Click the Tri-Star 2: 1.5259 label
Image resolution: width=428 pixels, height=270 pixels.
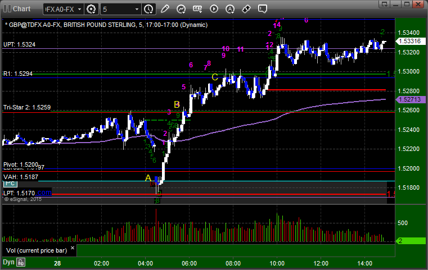click(x=27, y=107)
